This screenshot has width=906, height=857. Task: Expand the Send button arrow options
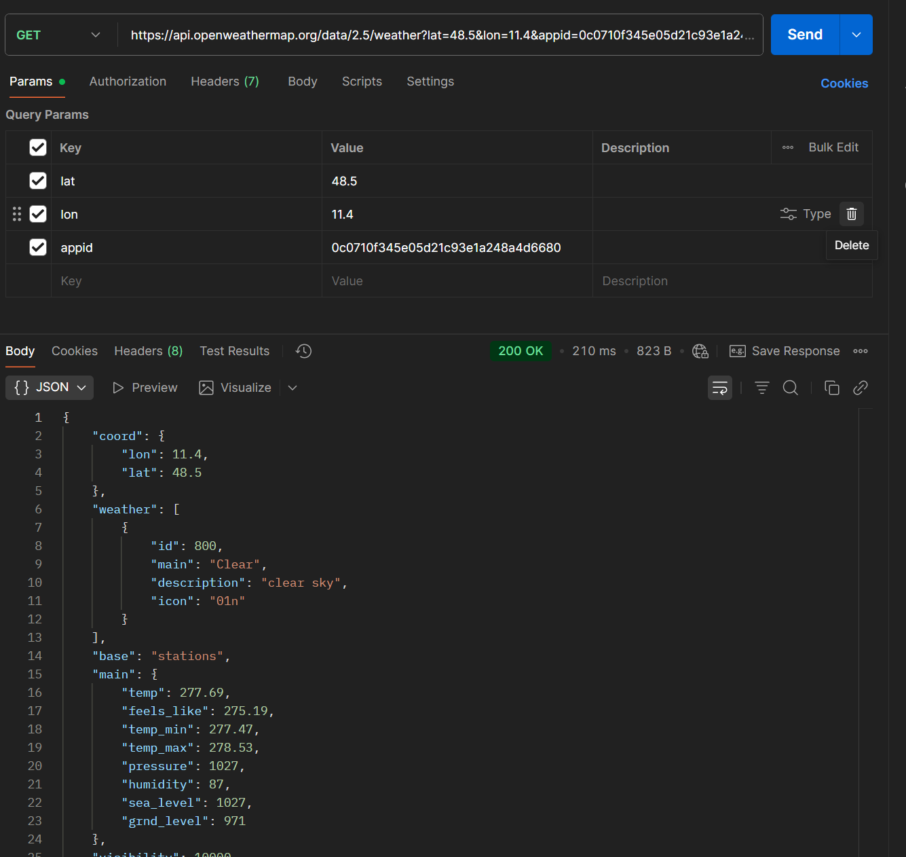[x=856, y=35]
